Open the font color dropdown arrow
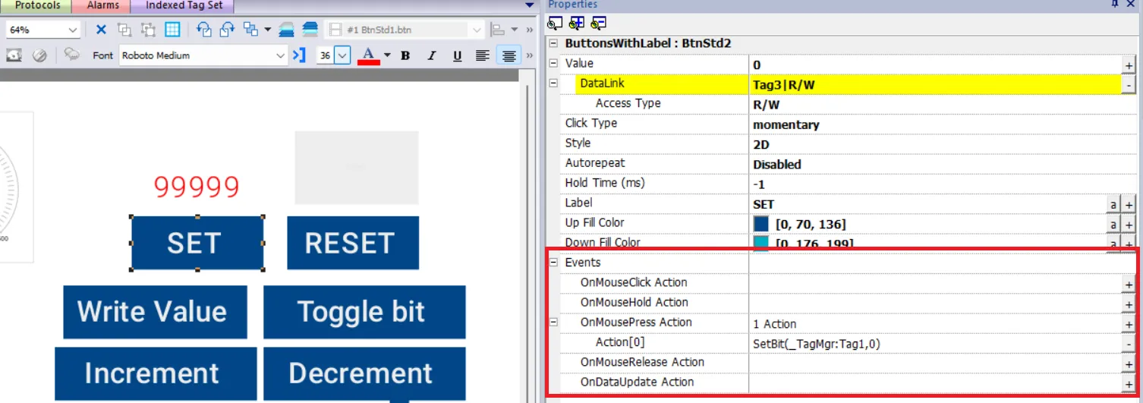The height and width of the screenshot is (403, 1143). click(387, 55)
